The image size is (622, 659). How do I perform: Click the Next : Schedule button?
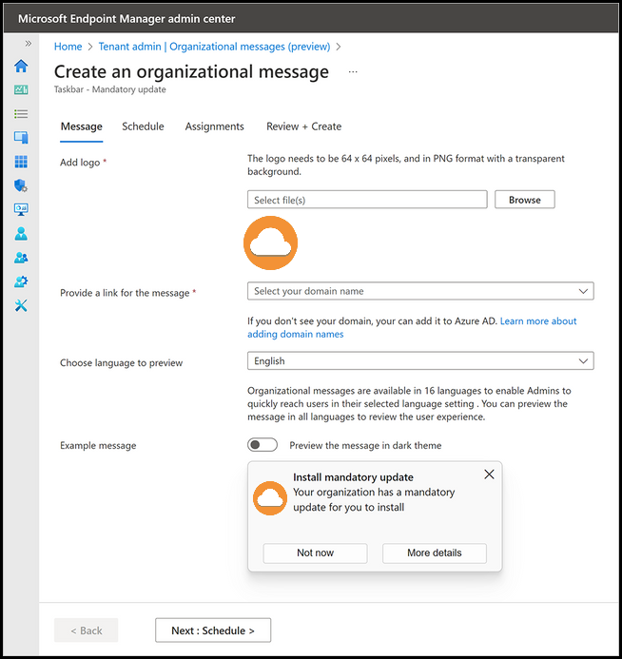[213, 630]
